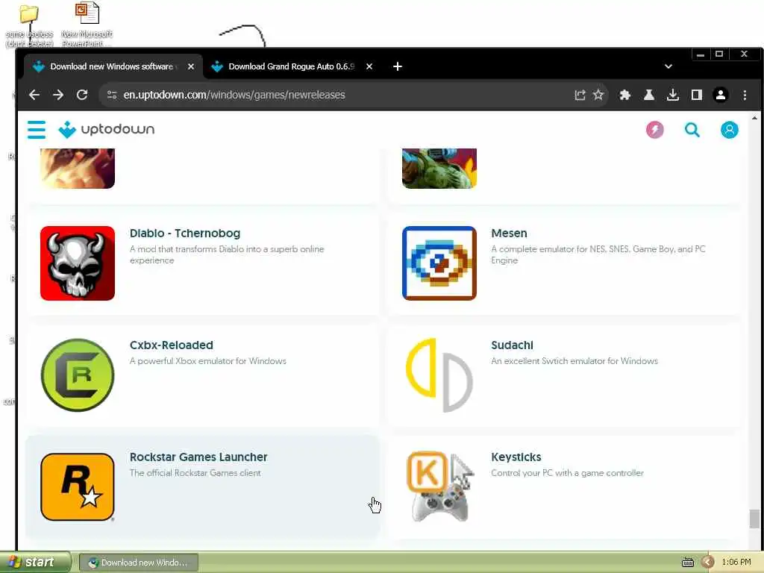764x573 pixels.
Task: Expand the tab search dropdown
Action: tap(668, 66)
